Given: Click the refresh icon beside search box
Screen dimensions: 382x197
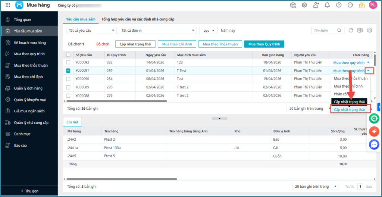Looking at the screenshot, I should click(x=351, y=31).
